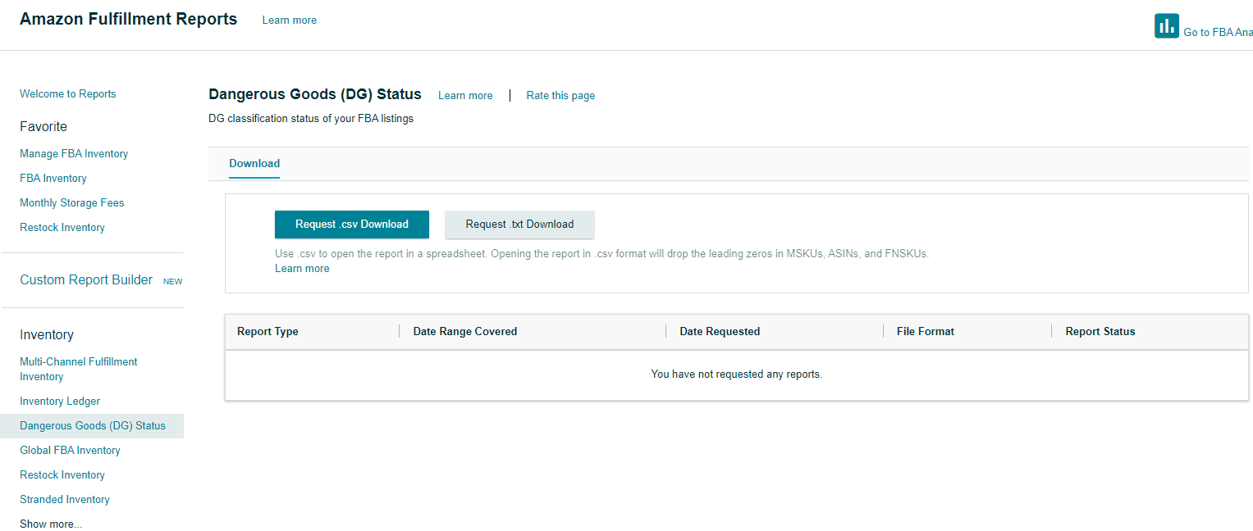The image size is (1253, 531).
Task: Click Favorite section heading
Action: point(43,126)
